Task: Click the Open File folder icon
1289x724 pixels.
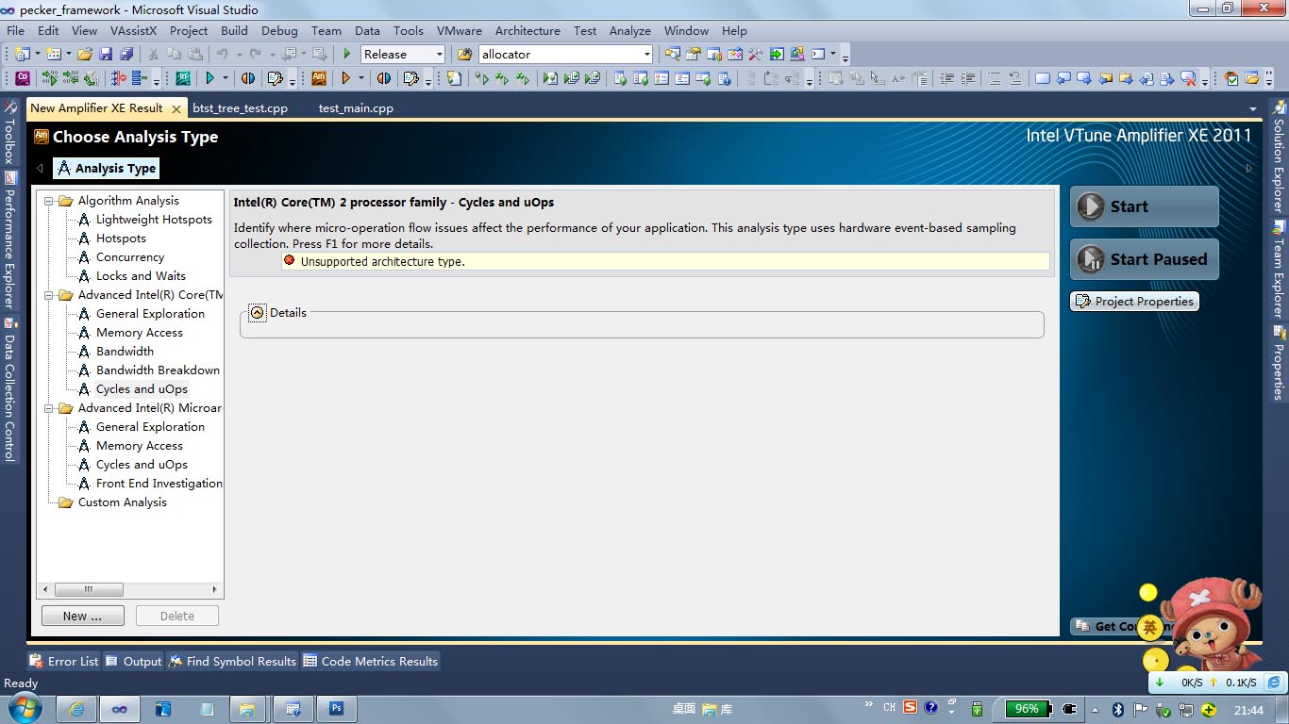Action: coord(84,54)
